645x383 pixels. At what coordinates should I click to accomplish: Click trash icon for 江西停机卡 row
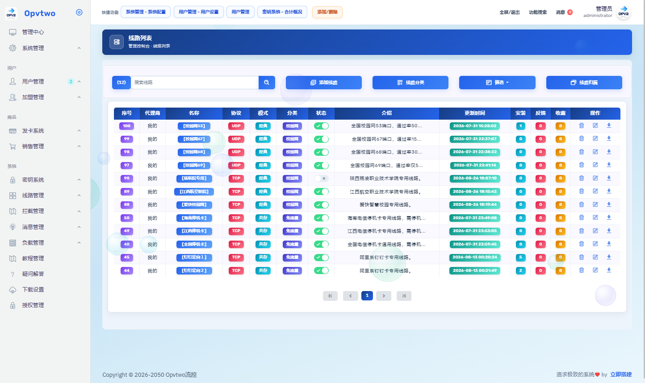pyautogui.click(x=582, y=231)
